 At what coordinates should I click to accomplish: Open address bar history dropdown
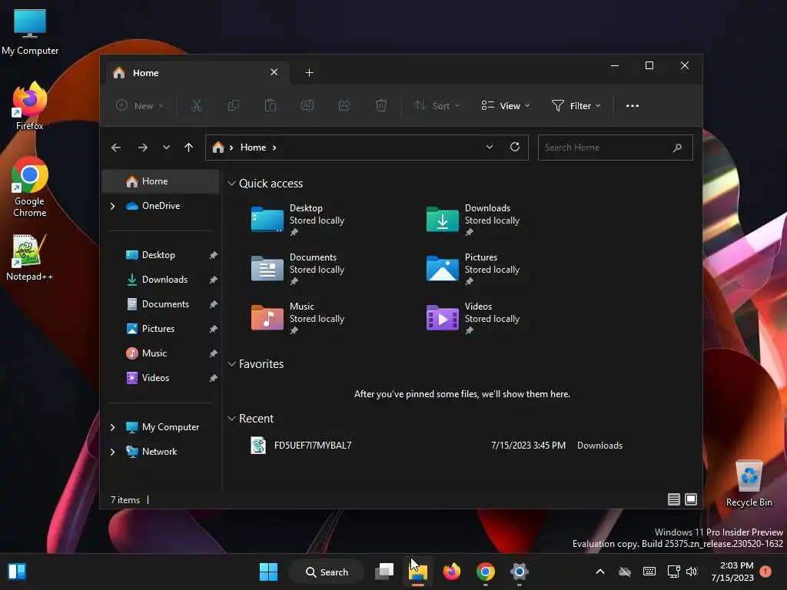(x=490, y=147)
